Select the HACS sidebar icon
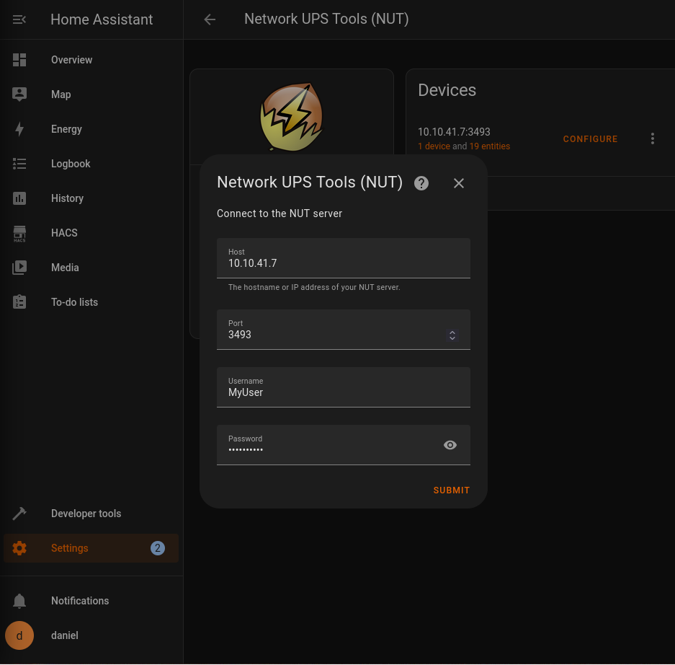 click(x=19, y=233)
